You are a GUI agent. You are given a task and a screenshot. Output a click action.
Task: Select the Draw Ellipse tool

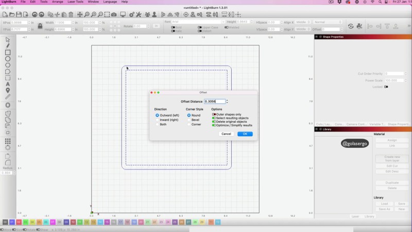[x=8, y=59]
